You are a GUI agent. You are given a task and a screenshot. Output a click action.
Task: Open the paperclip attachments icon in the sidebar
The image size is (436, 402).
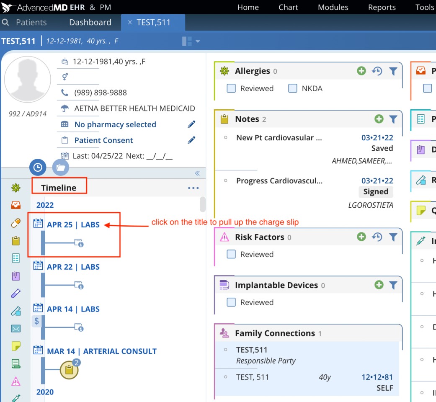(x=16, y=276)
